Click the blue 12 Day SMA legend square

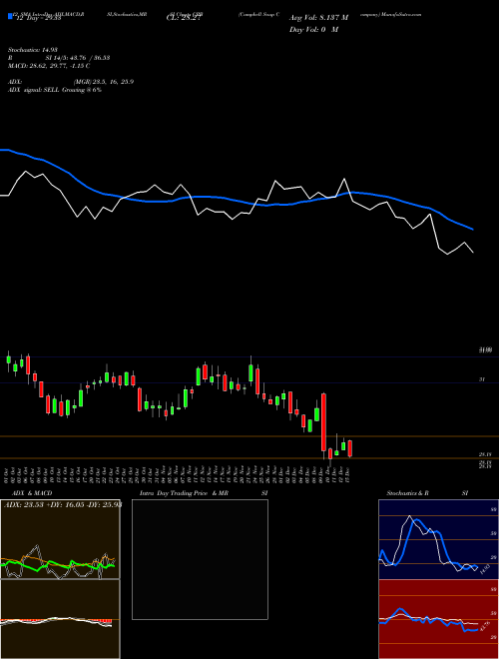(x=11, y=17)
